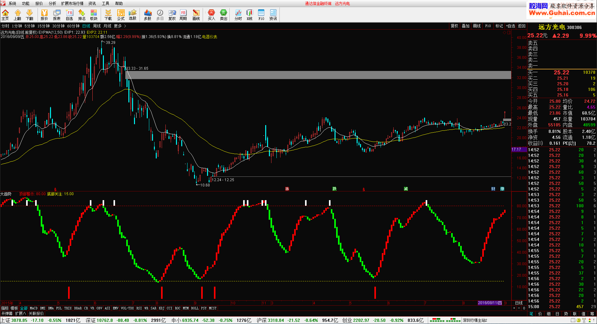The height and width of the screenshot is (324, 597).
Task: Switch to 分时 intraday chart toolbar icon
Action: coord(238,15)
